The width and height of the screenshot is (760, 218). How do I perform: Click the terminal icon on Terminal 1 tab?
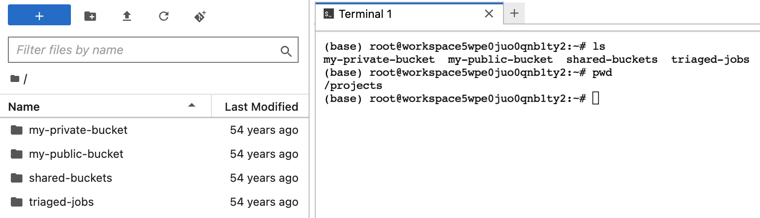click(329, 14)
